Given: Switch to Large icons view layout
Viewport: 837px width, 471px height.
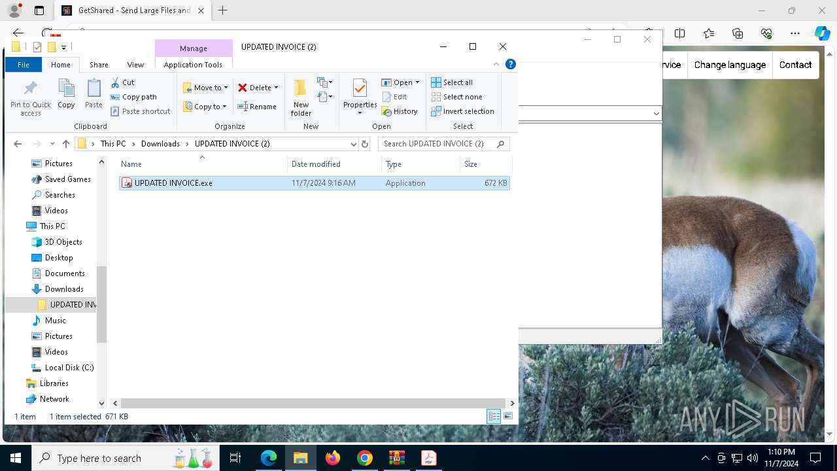Looking at the screenshot, I should 508,416.
